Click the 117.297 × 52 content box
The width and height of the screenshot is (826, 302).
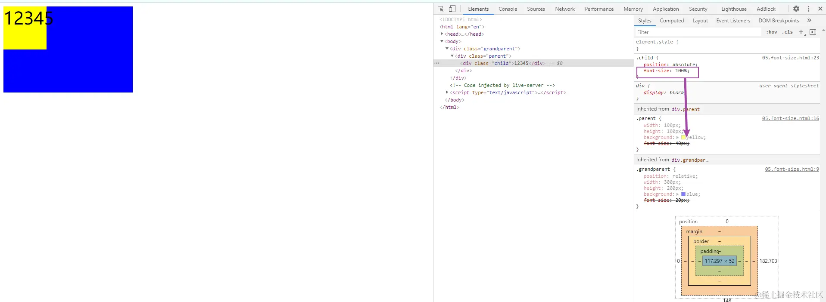pyautogui.click(x=720, y=261)
